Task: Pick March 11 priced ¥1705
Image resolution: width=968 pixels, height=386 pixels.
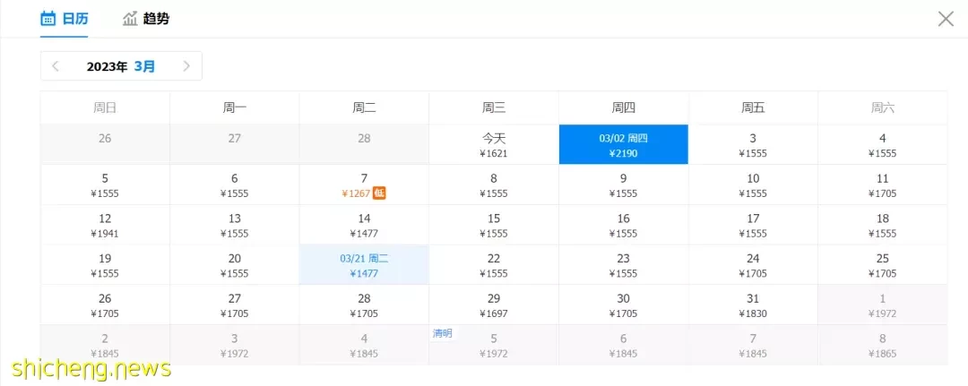Action: [x=883, y=185]
